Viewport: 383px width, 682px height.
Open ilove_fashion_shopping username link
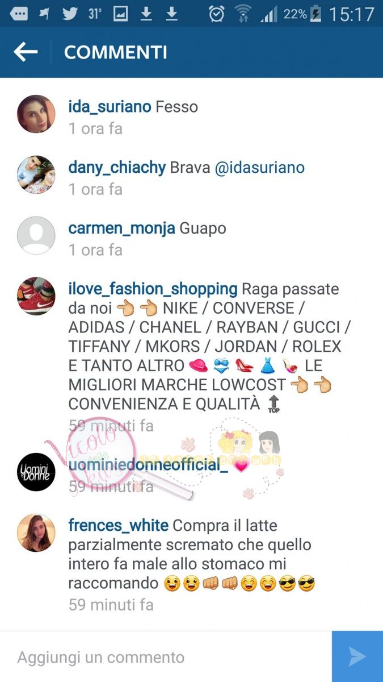(x=153, y=289)
